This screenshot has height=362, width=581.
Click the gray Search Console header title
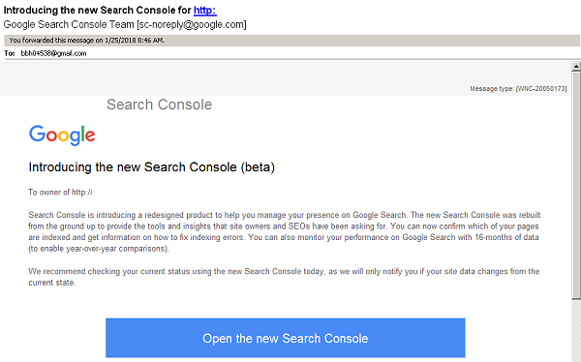pos(160,105)
